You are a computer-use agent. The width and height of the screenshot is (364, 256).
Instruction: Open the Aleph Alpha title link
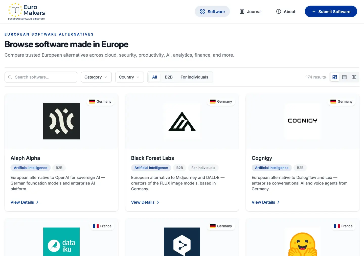click(25, 158)
